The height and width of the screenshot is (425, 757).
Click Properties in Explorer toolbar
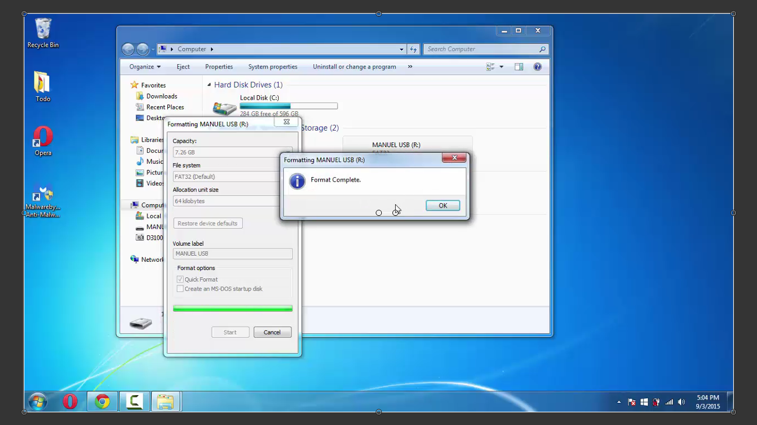pos(219,66)
